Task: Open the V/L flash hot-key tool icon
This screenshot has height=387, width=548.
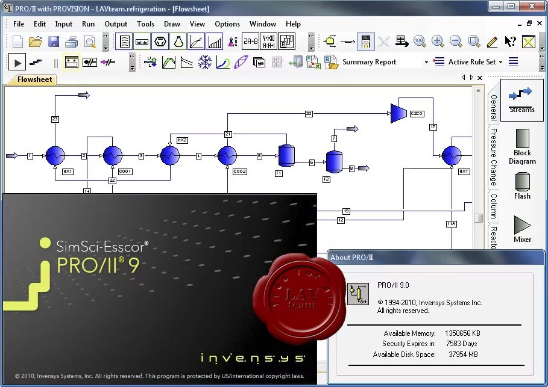Action: click(x=151, y=63)
